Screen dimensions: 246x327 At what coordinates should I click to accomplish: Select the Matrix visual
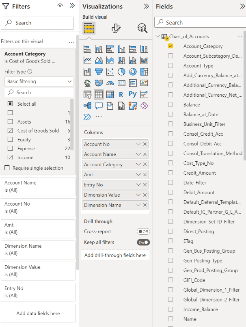[x=110, y=95]
